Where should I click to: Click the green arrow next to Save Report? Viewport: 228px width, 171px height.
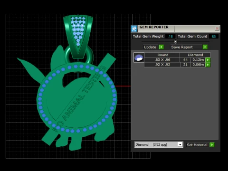205,47
